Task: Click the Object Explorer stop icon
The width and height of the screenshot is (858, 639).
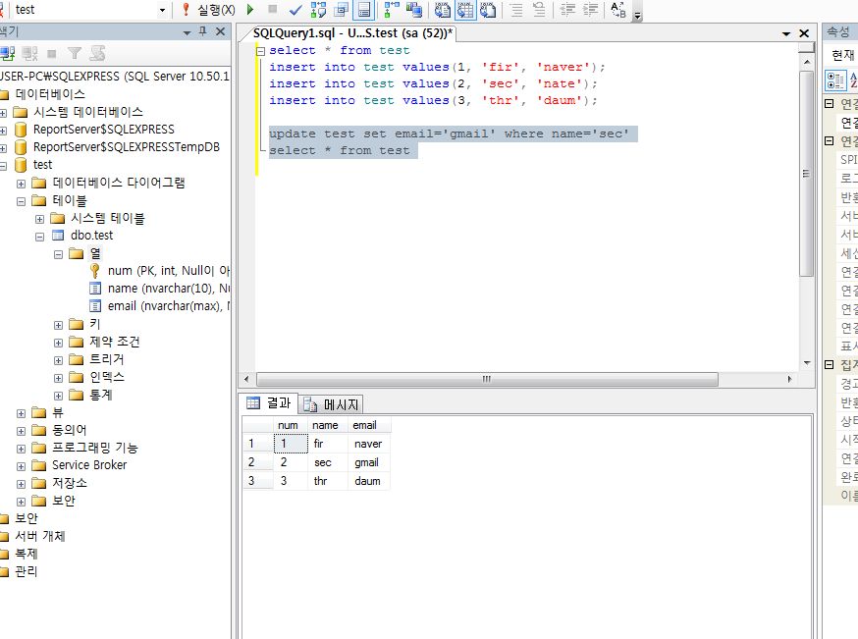Action: pos(52,53)
